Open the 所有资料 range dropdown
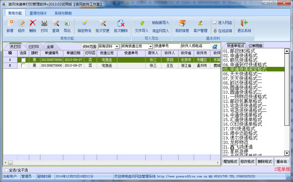293x182 pixels. (117, 46)
